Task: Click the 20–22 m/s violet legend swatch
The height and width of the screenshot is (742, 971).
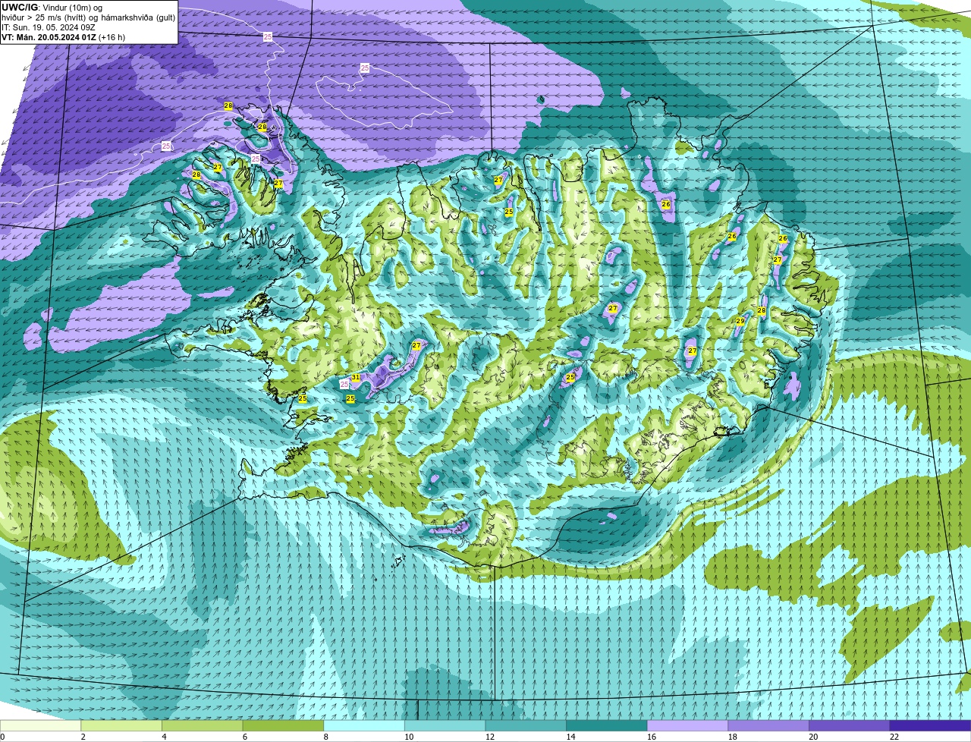Action: click(850, 725)
